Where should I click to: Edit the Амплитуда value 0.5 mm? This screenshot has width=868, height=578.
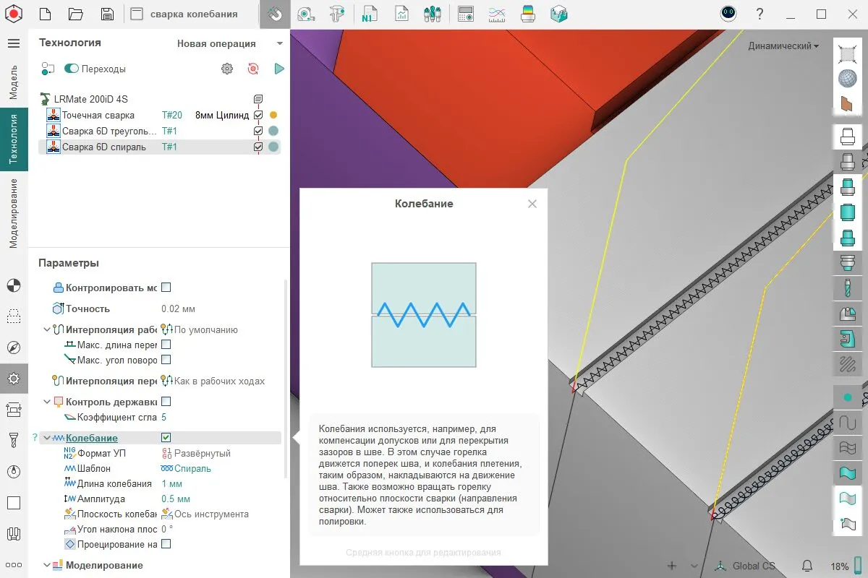click(176, 499)
